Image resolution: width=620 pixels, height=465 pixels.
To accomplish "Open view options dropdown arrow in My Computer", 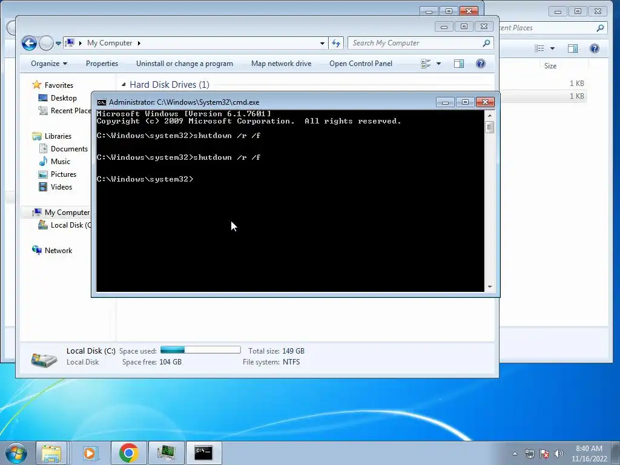I will (x=438, y=64).
